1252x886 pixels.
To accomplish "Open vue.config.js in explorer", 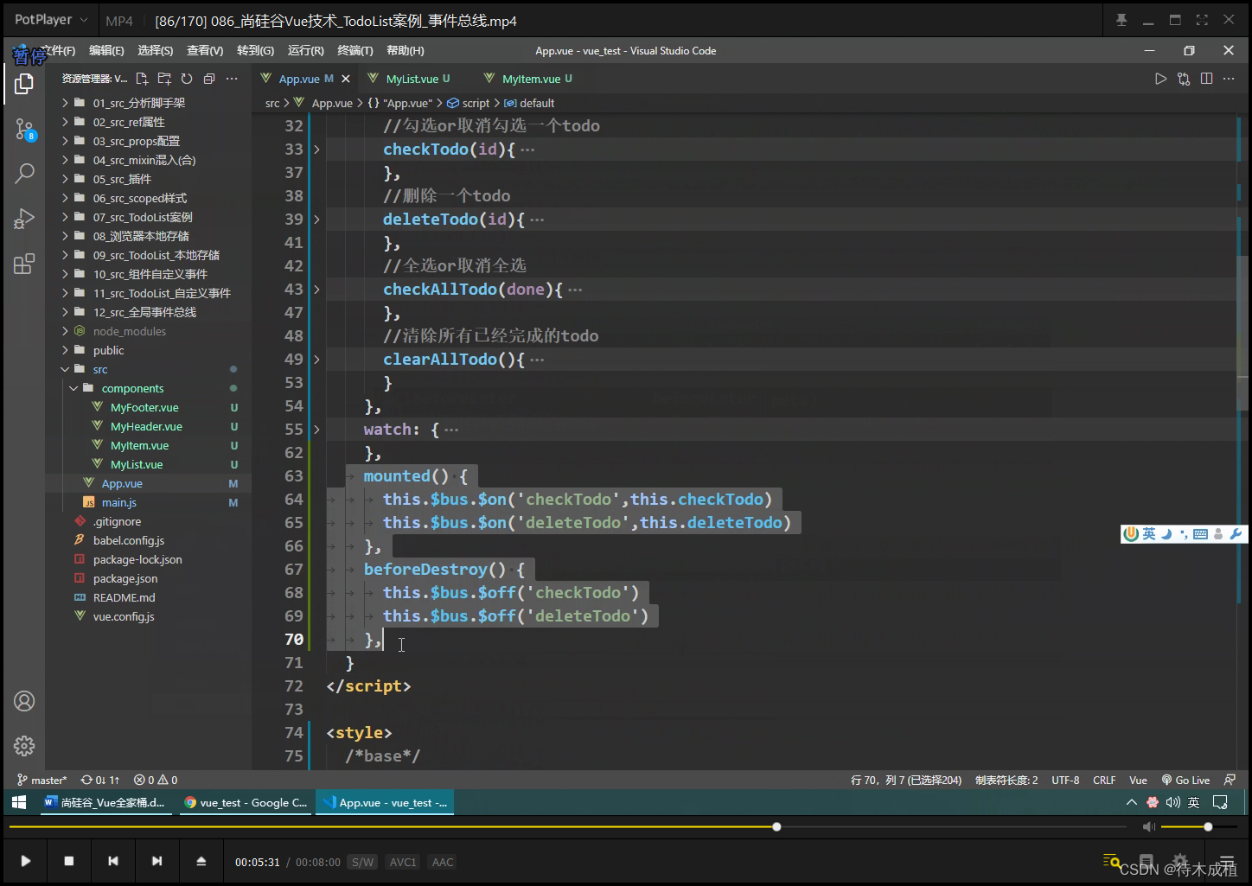I will pyautogui.click(x=125, y=616).
